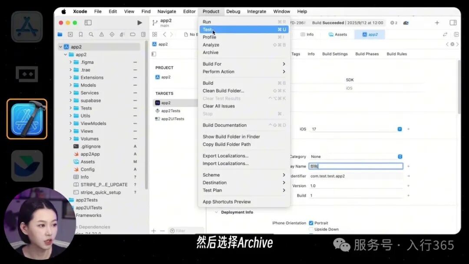The image size is (469, 264).
Task: Open the Build Documentation menu entry
Action: click(x=224, y=125)
